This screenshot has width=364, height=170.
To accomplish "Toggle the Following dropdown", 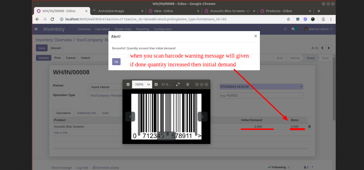I will click(281, 167).
